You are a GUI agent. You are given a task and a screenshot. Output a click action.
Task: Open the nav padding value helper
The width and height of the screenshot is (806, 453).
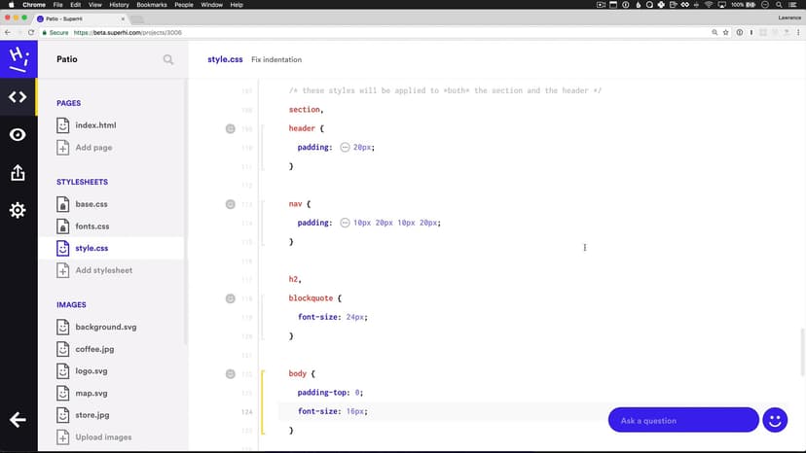(x=345, y=223)
